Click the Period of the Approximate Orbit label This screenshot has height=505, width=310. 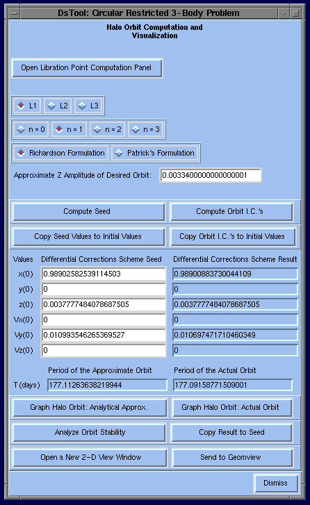pos(100,371)
